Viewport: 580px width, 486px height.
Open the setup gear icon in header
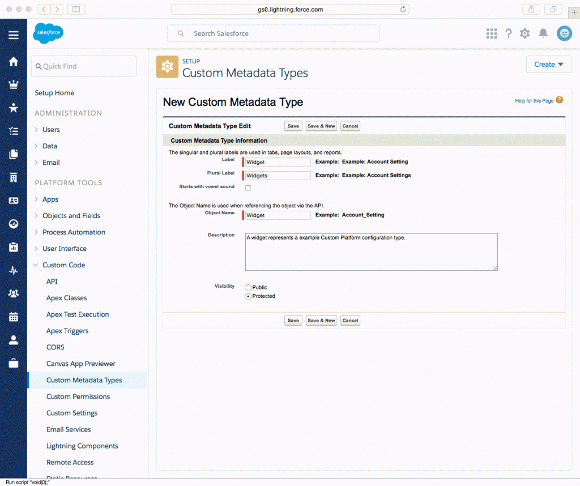[524, 33]
